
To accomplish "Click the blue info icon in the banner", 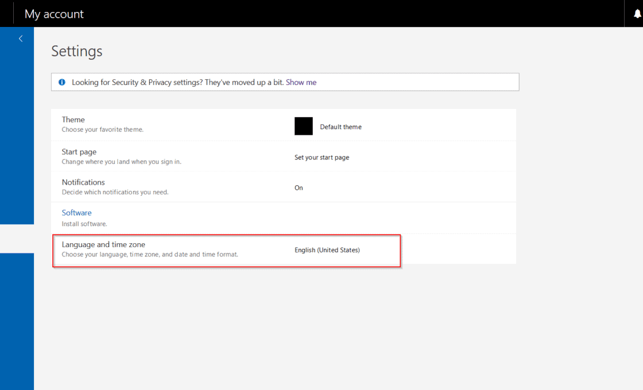I will tap(62, 82).
